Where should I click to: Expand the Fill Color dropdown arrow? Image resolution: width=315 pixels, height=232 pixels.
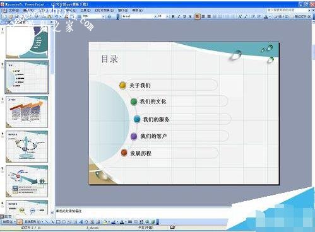tap(109, 222)
